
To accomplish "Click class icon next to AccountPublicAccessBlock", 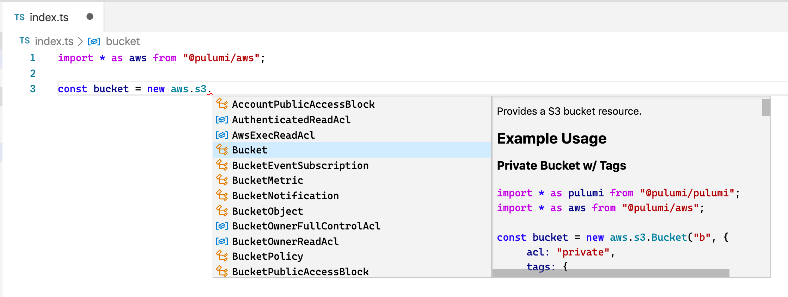I will point(222,104).
